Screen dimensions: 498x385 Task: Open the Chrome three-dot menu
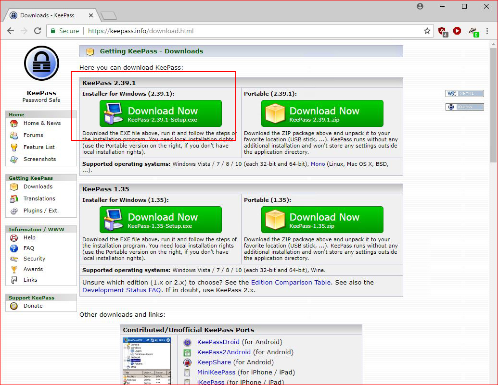(x=487, y=31)
